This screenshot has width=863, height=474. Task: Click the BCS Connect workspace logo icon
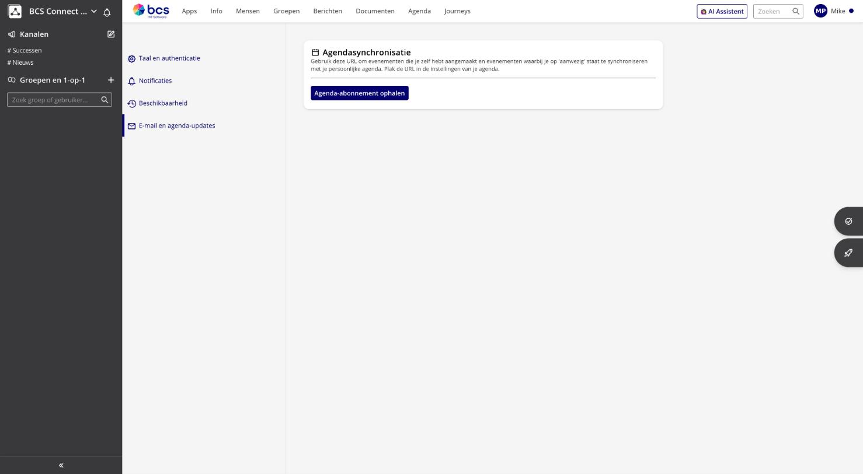click(x=15, y=11)
